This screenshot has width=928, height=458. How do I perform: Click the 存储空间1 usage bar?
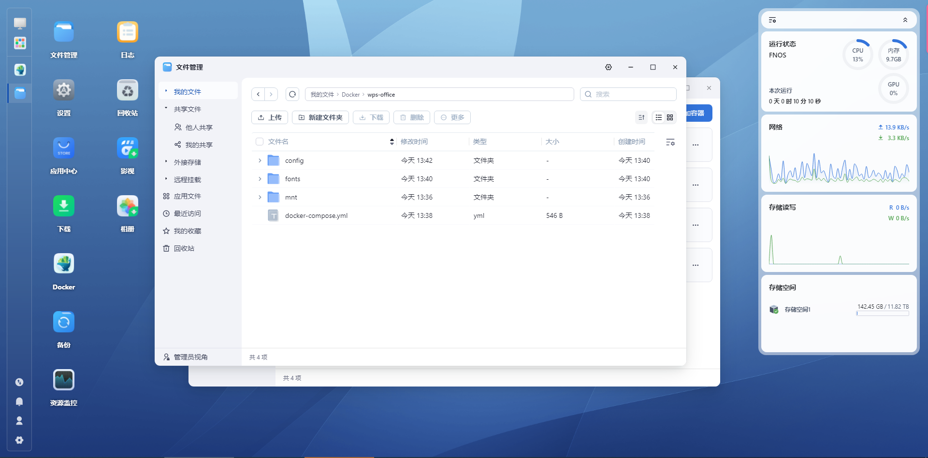pos(883,314)
